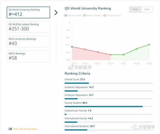Click the 2016 data point on chart

click(x=111, y=55)
